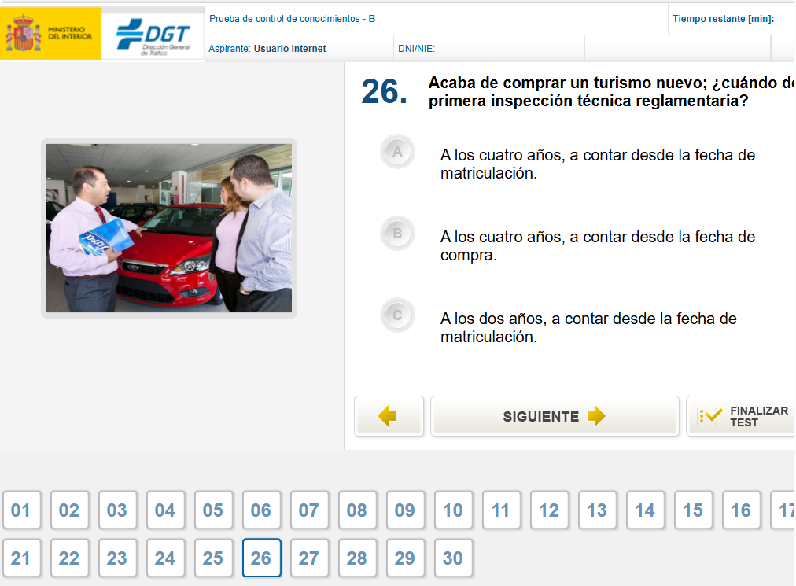Click the FINALIZAR TEST button
Image resolution: width=796 pixels, height=586 pixels.
[742, 416]
